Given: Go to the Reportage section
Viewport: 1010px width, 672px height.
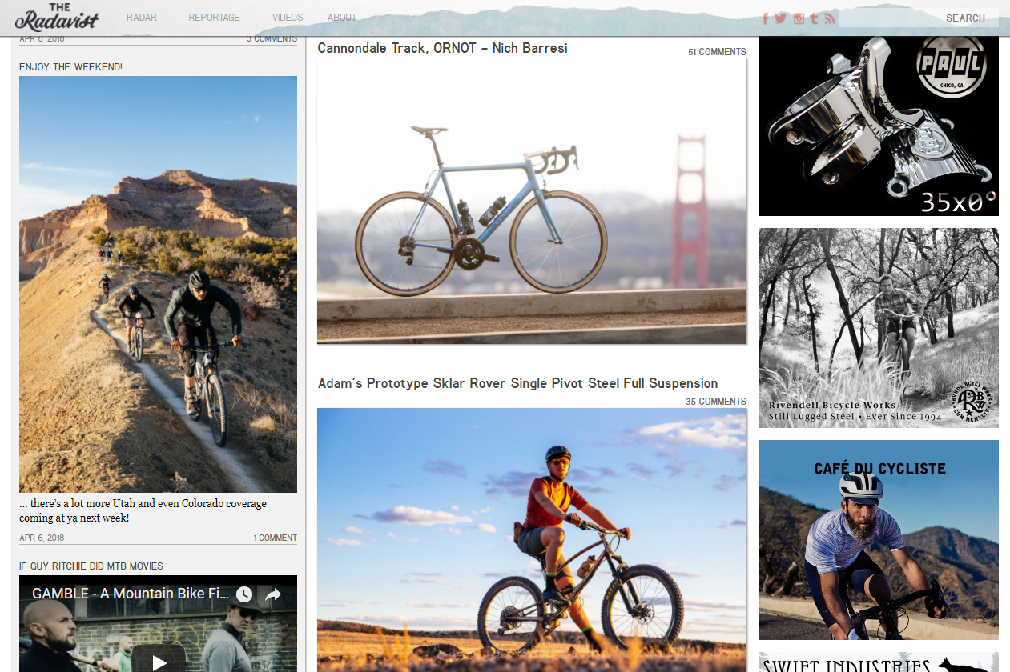Looking at the screenshot, I should [x=214, y=18].
